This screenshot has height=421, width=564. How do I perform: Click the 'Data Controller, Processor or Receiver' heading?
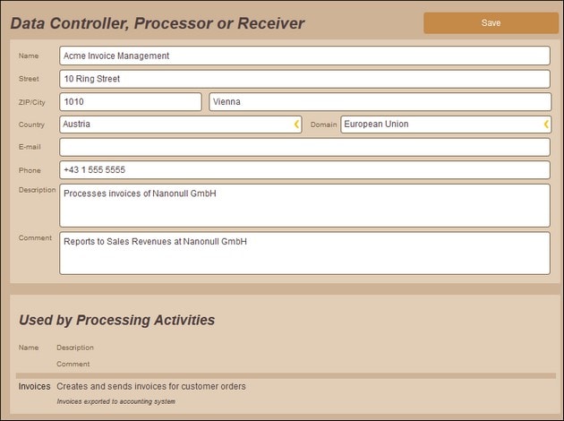pyautogui.click(x=158, y=23)
